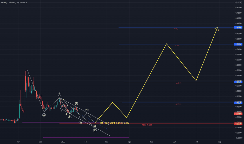Click the 0.38000 price axis value
This screenshot has width=244, height=144.
[x=239, y=39]
